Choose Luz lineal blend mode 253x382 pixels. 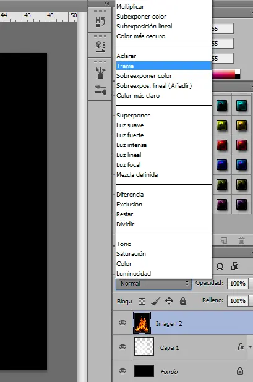point(163,155)
